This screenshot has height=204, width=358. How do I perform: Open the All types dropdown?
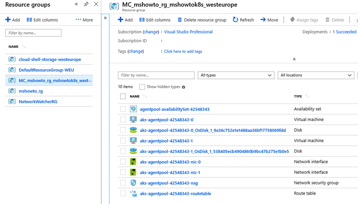(x=236, y=75)
